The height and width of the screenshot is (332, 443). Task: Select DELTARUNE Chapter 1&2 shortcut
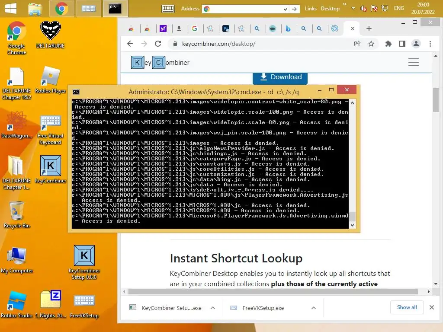pos(16,83)
